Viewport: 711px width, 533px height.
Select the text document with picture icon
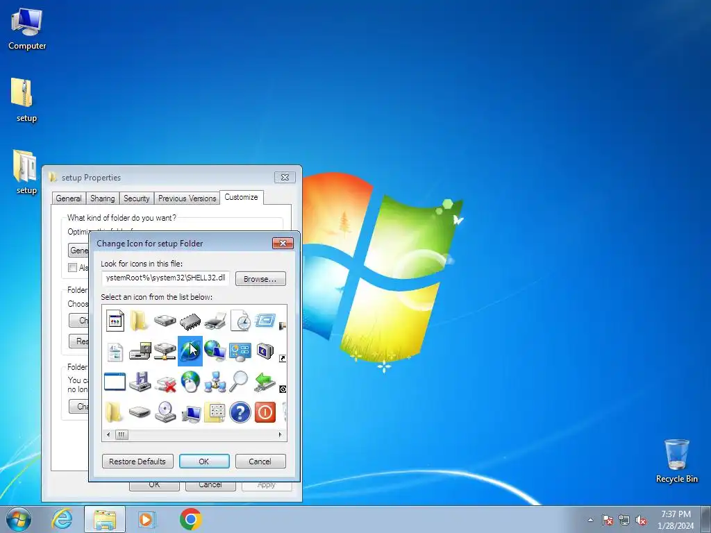pos(115,352)
